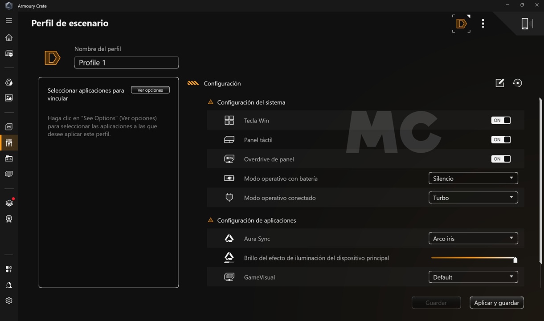Click the edit configuration pencil icon

point(500,83)
